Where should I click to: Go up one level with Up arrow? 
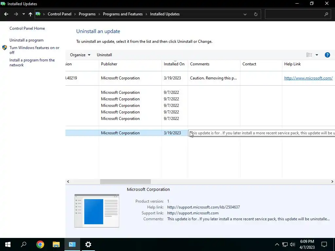tap(30, 14)
